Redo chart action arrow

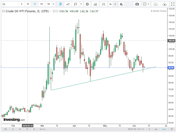(115, 4)
